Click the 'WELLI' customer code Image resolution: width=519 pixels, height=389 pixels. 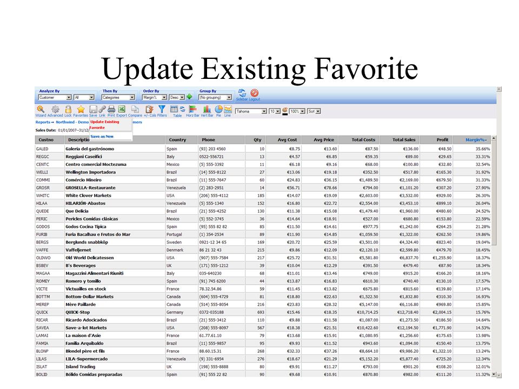[42, 172]
